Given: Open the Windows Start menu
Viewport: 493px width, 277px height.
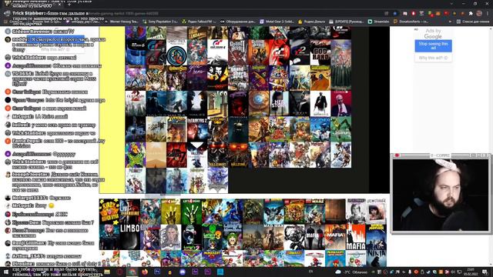Looking at the screenshot, I should [6, 272].
